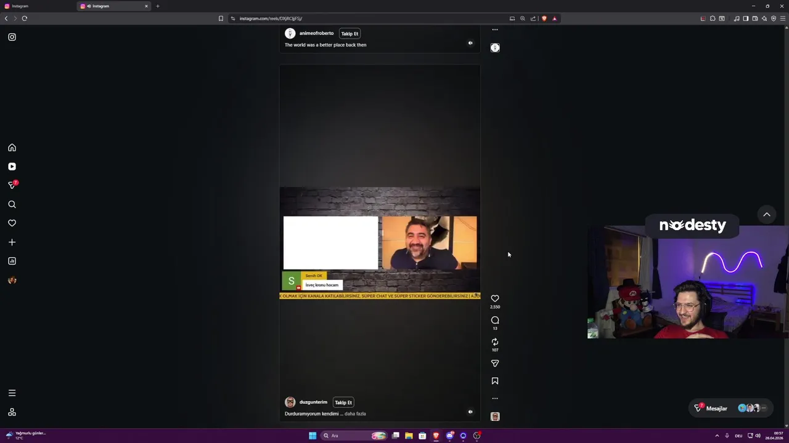The image size is (789, 443).
Task: Open Windows Start menu
Action: click(x=313, y=436)
